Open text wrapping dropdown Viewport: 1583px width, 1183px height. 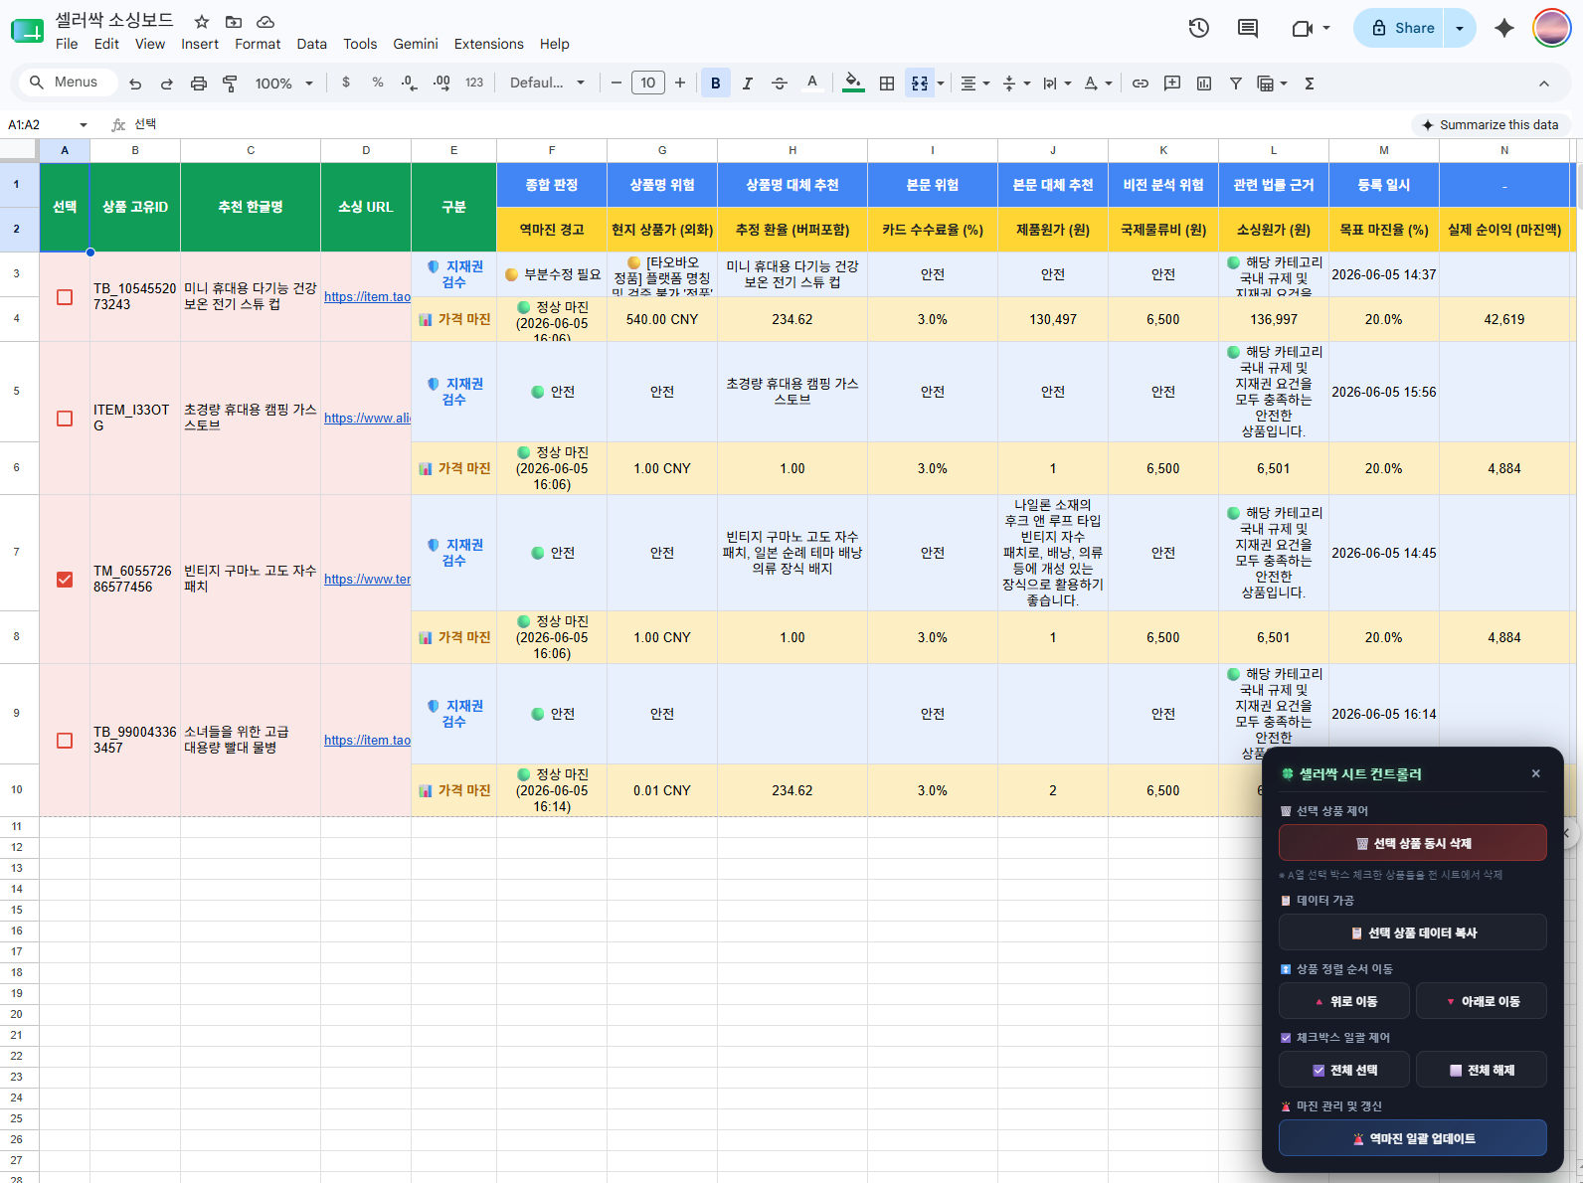tap(1057, 84)
